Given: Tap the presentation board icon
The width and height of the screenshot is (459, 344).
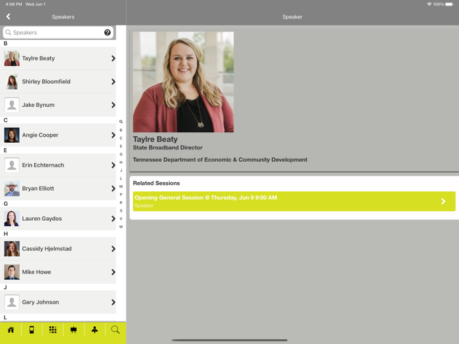Looking at the screenshot, I should click(73, 330).
